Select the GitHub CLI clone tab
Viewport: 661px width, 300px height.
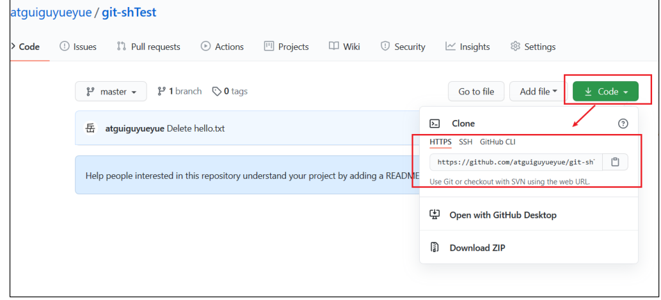click(497, 142)
